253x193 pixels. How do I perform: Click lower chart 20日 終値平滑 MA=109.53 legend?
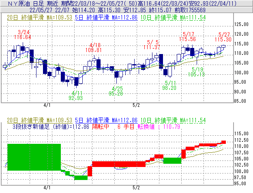pyautogui.click(x=40, y=120)
